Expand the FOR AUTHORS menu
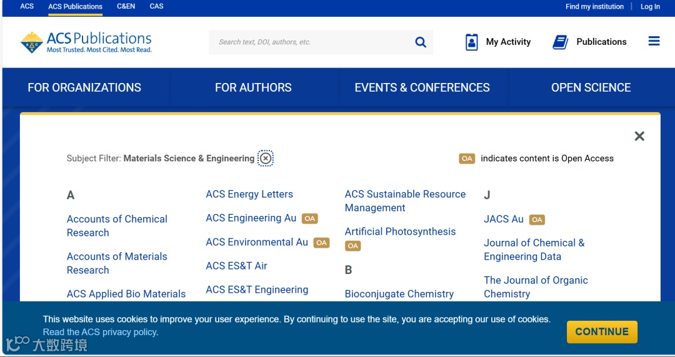 pyautogui.click(x=253, y=87)
